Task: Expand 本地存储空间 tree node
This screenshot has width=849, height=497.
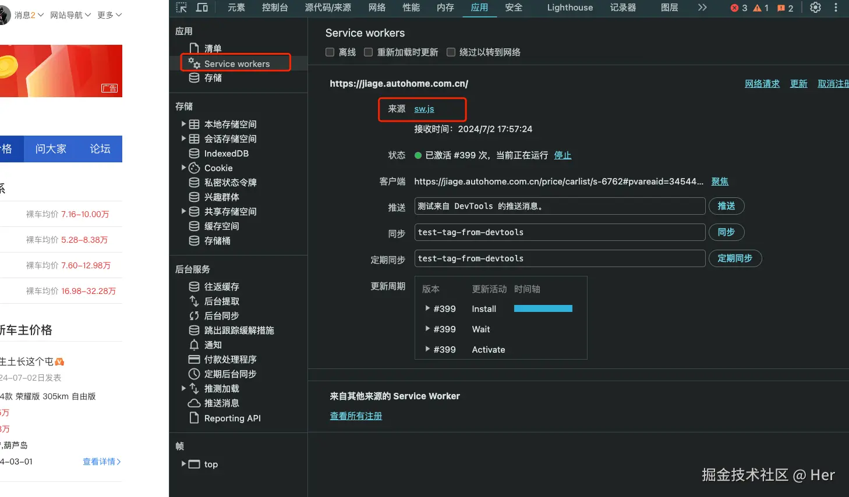Action: (183, 124)
